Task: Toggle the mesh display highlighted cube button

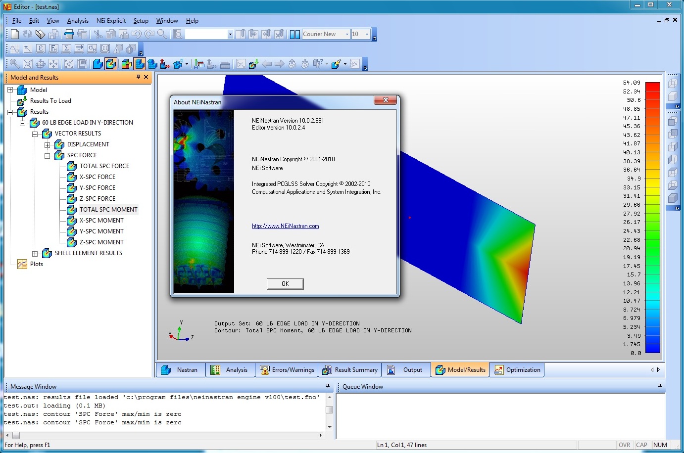Action: [x=140, y=64]
